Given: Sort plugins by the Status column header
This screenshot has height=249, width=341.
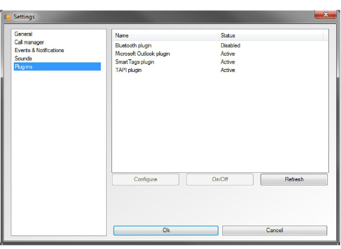Looking at the screenshot, I should coord(270,35).
